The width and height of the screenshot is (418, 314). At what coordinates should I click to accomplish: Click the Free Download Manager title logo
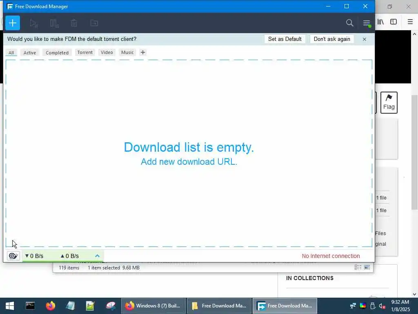coord(10,6)
